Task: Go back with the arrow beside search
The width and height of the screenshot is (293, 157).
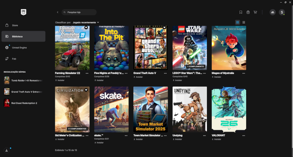Action: (58, 12)
